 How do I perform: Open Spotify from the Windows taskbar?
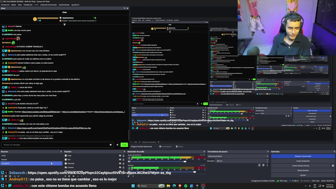tap(186, 186)
